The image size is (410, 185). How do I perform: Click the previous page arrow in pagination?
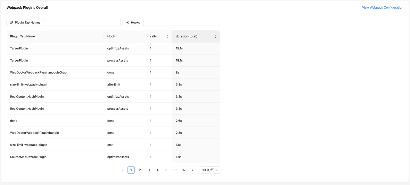[x=122, y=170]
